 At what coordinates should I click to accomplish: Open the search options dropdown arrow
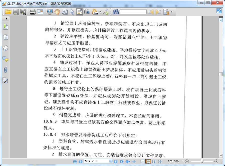171,12
